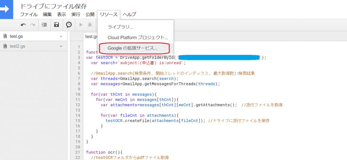Click the indent formatting icon
The width and height of the screenshot is (347, 160).
pyautogui.click(x=44, y=25)
